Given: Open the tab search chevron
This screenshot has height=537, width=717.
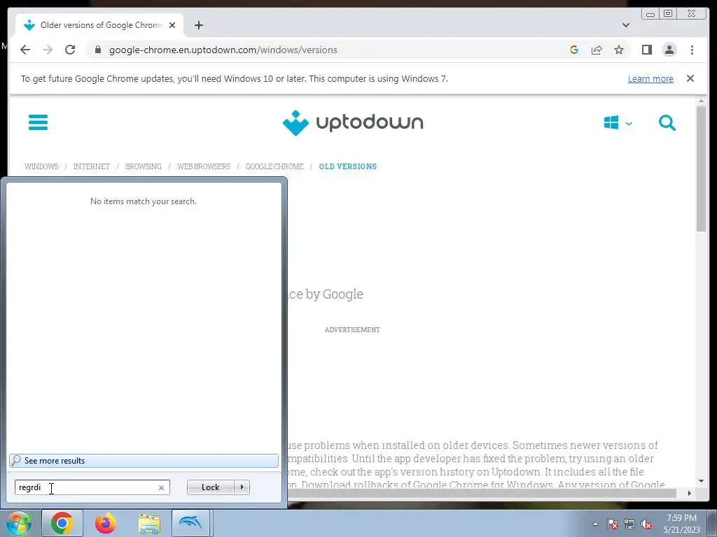Looking at the screenshot, I should [626, 25].
